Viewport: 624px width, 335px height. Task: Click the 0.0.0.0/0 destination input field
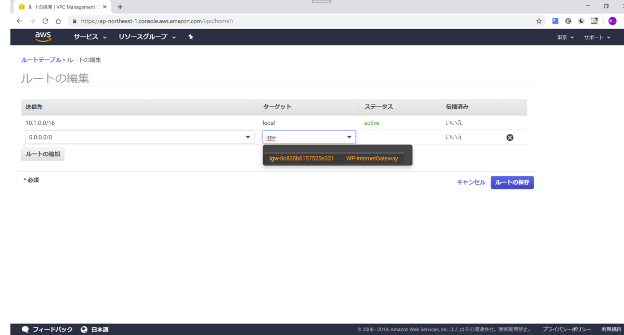139,137
